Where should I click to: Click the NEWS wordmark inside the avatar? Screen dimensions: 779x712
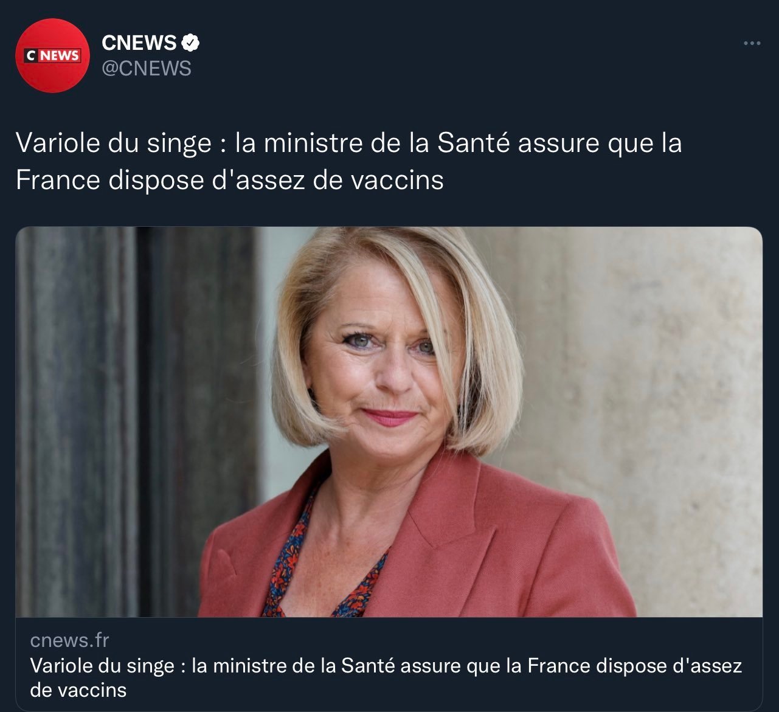pos(60,55)
